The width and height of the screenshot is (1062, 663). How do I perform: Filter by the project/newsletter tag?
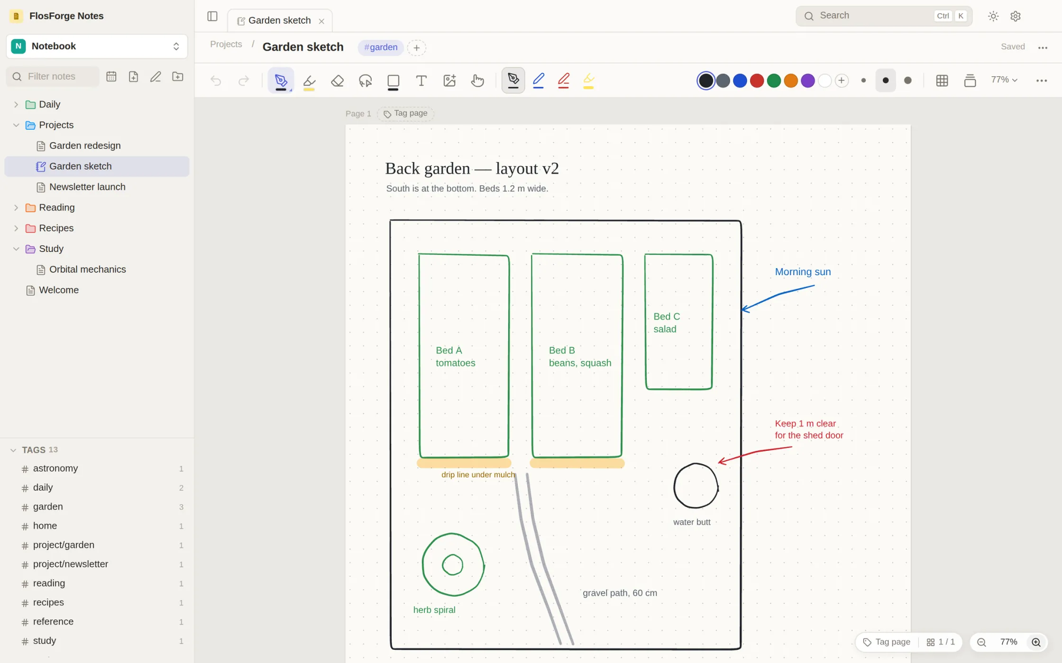point(97,564)
